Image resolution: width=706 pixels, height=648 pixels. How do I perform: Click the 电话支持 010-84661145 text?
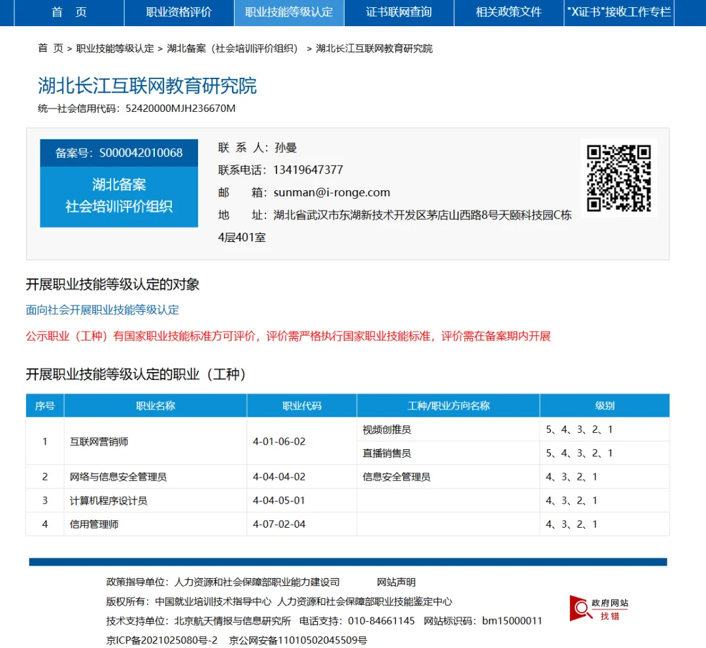[x=357, y=621]
